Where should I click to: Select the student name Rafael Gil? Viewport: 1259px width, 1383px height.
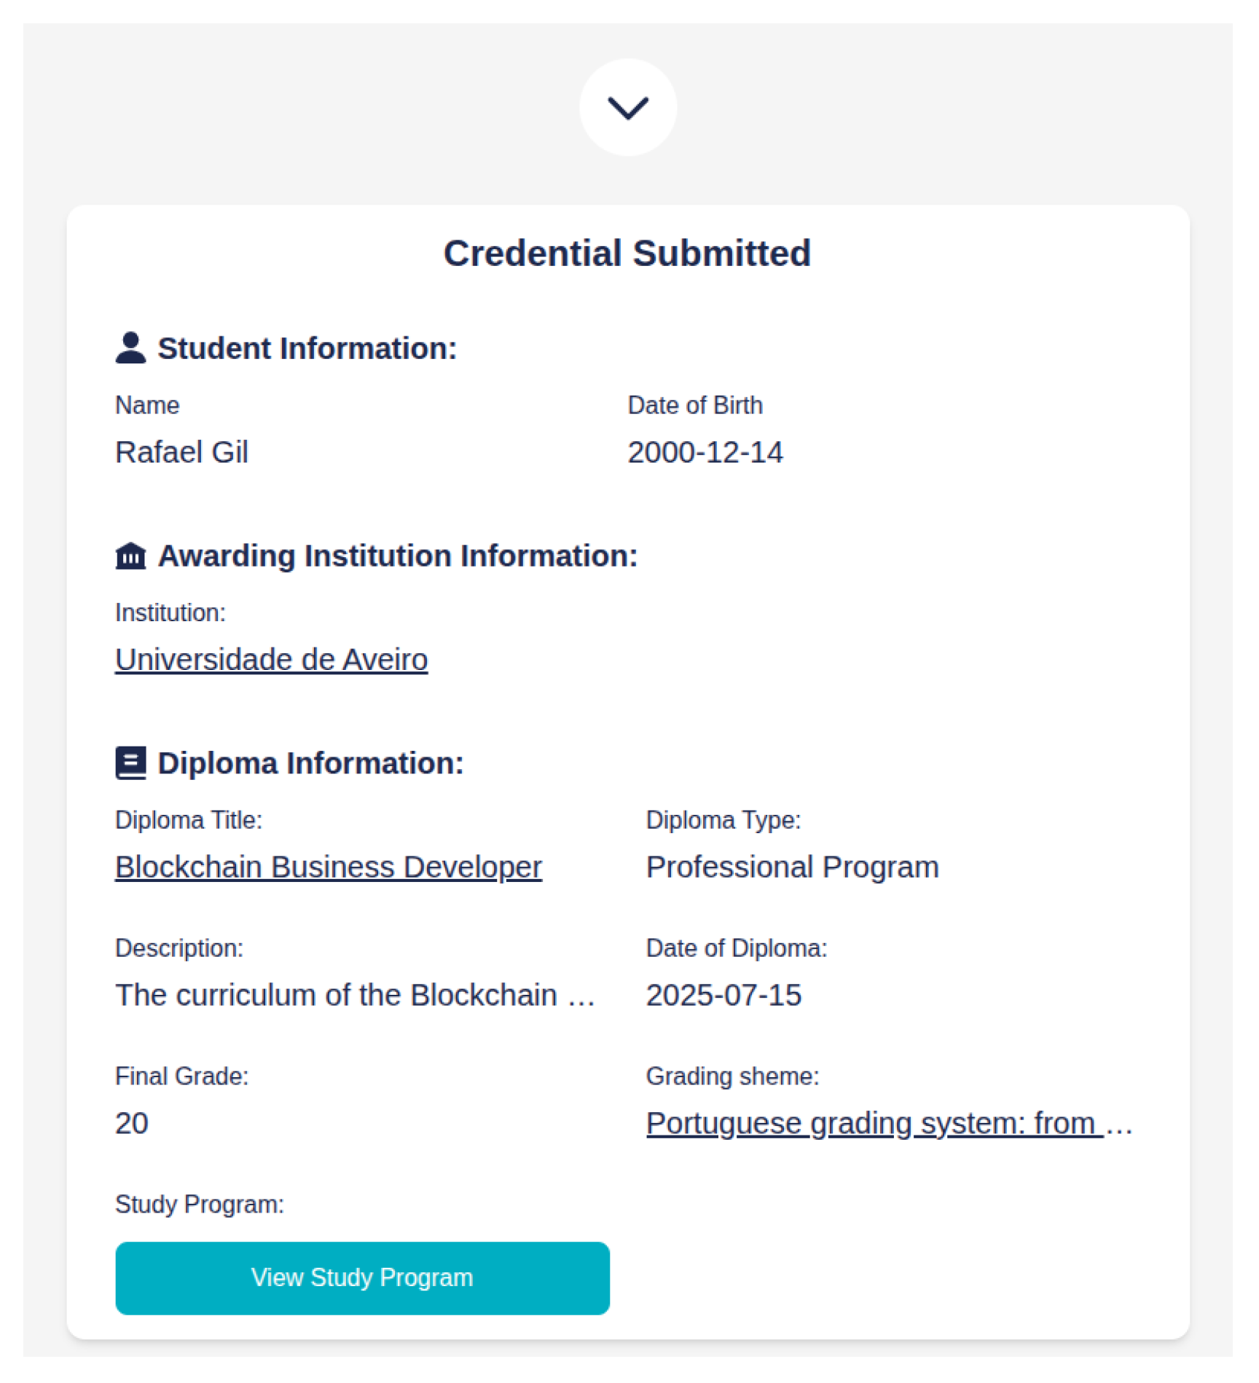click(181, 452)
